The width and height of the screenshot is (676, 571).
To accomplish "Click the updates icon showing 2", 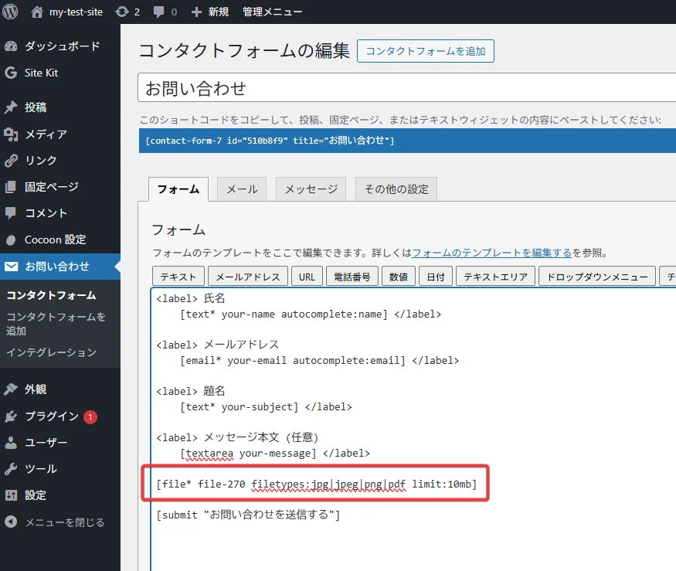I will click(x=122, y=12).
